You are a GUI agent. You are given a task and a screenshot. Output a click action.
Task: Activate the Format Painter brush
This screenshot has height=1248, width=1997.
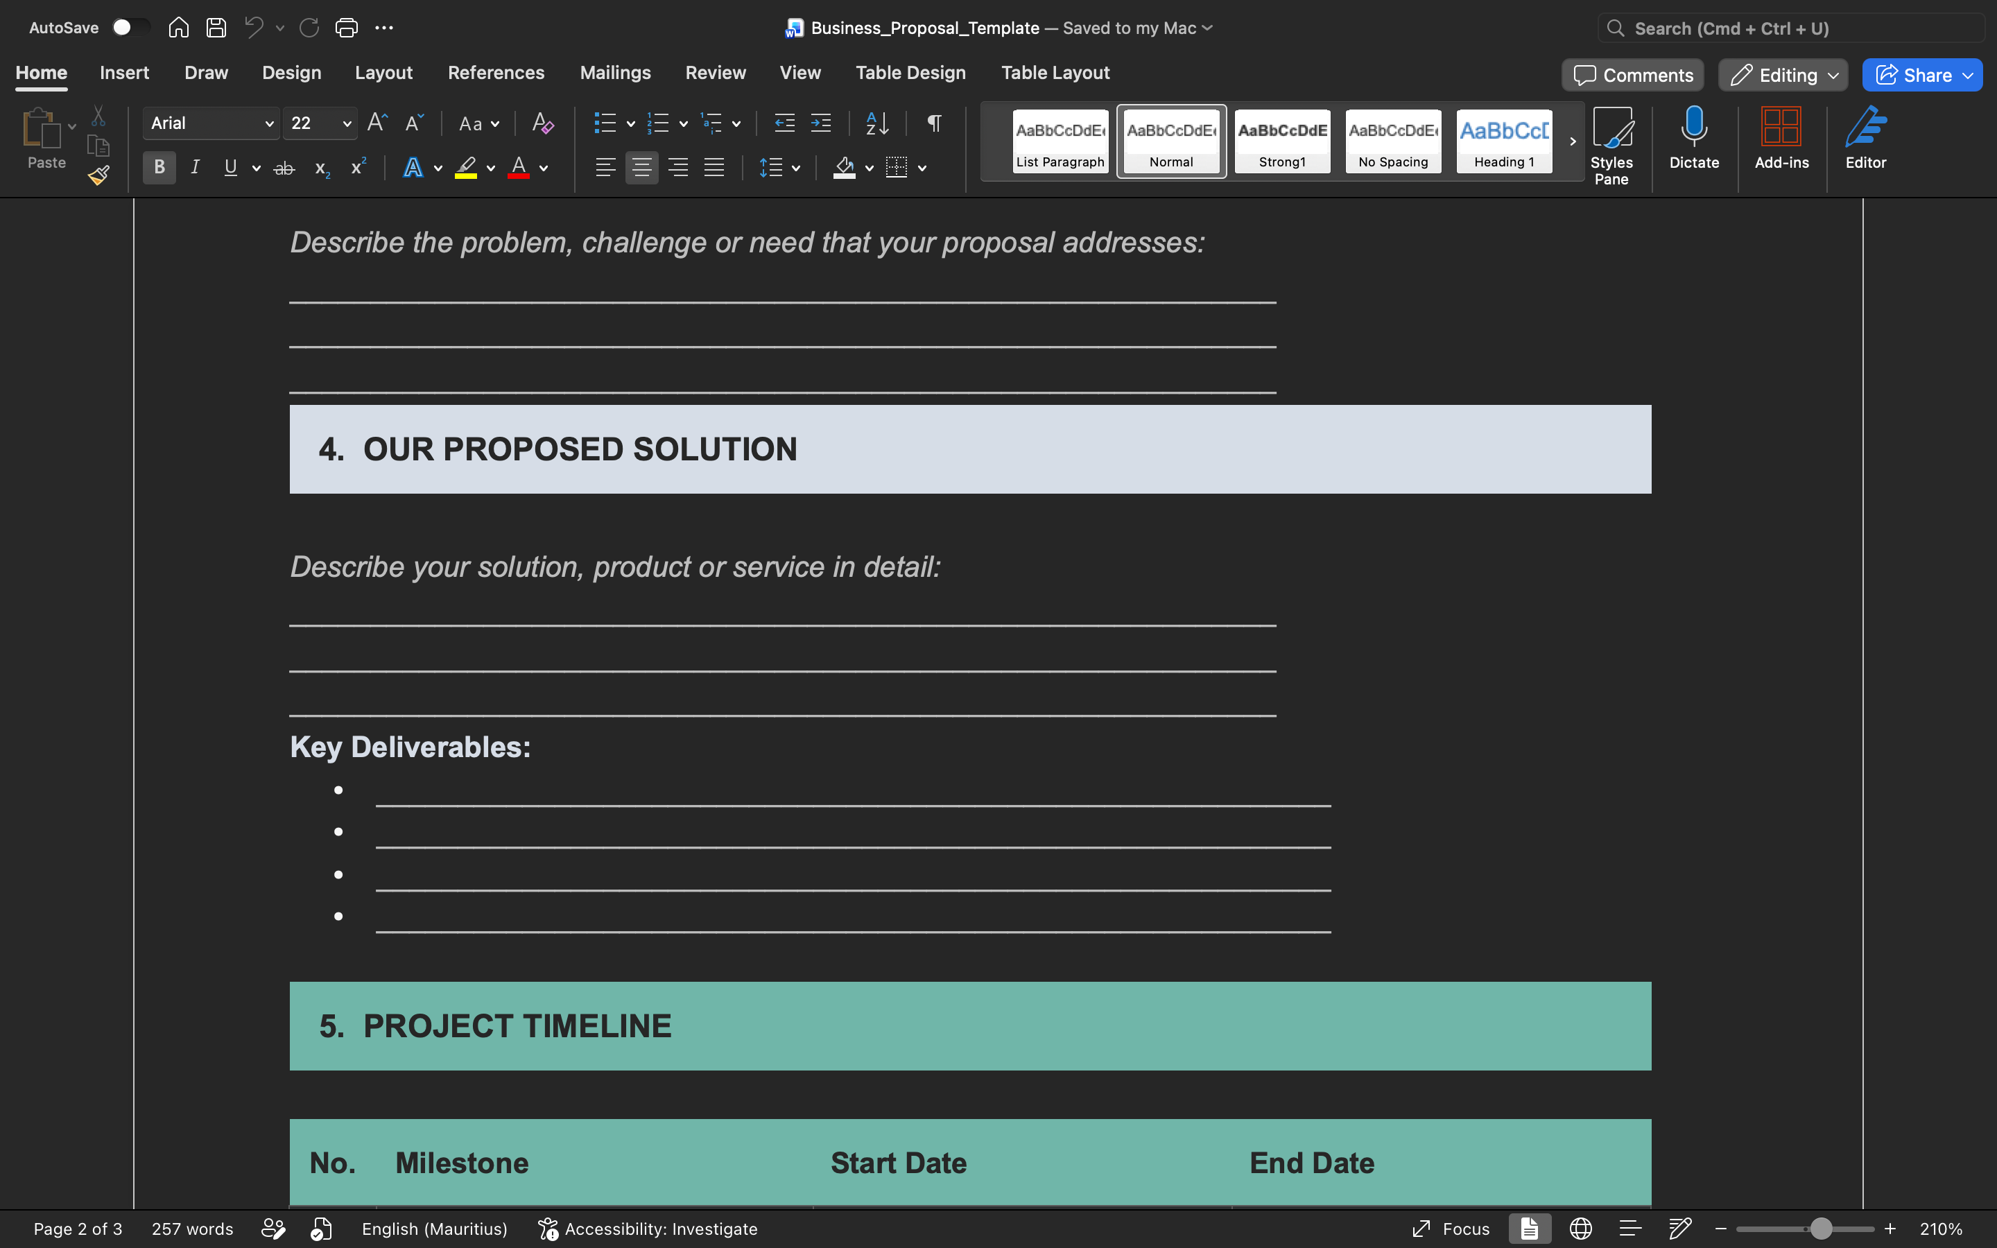[98, 175]
